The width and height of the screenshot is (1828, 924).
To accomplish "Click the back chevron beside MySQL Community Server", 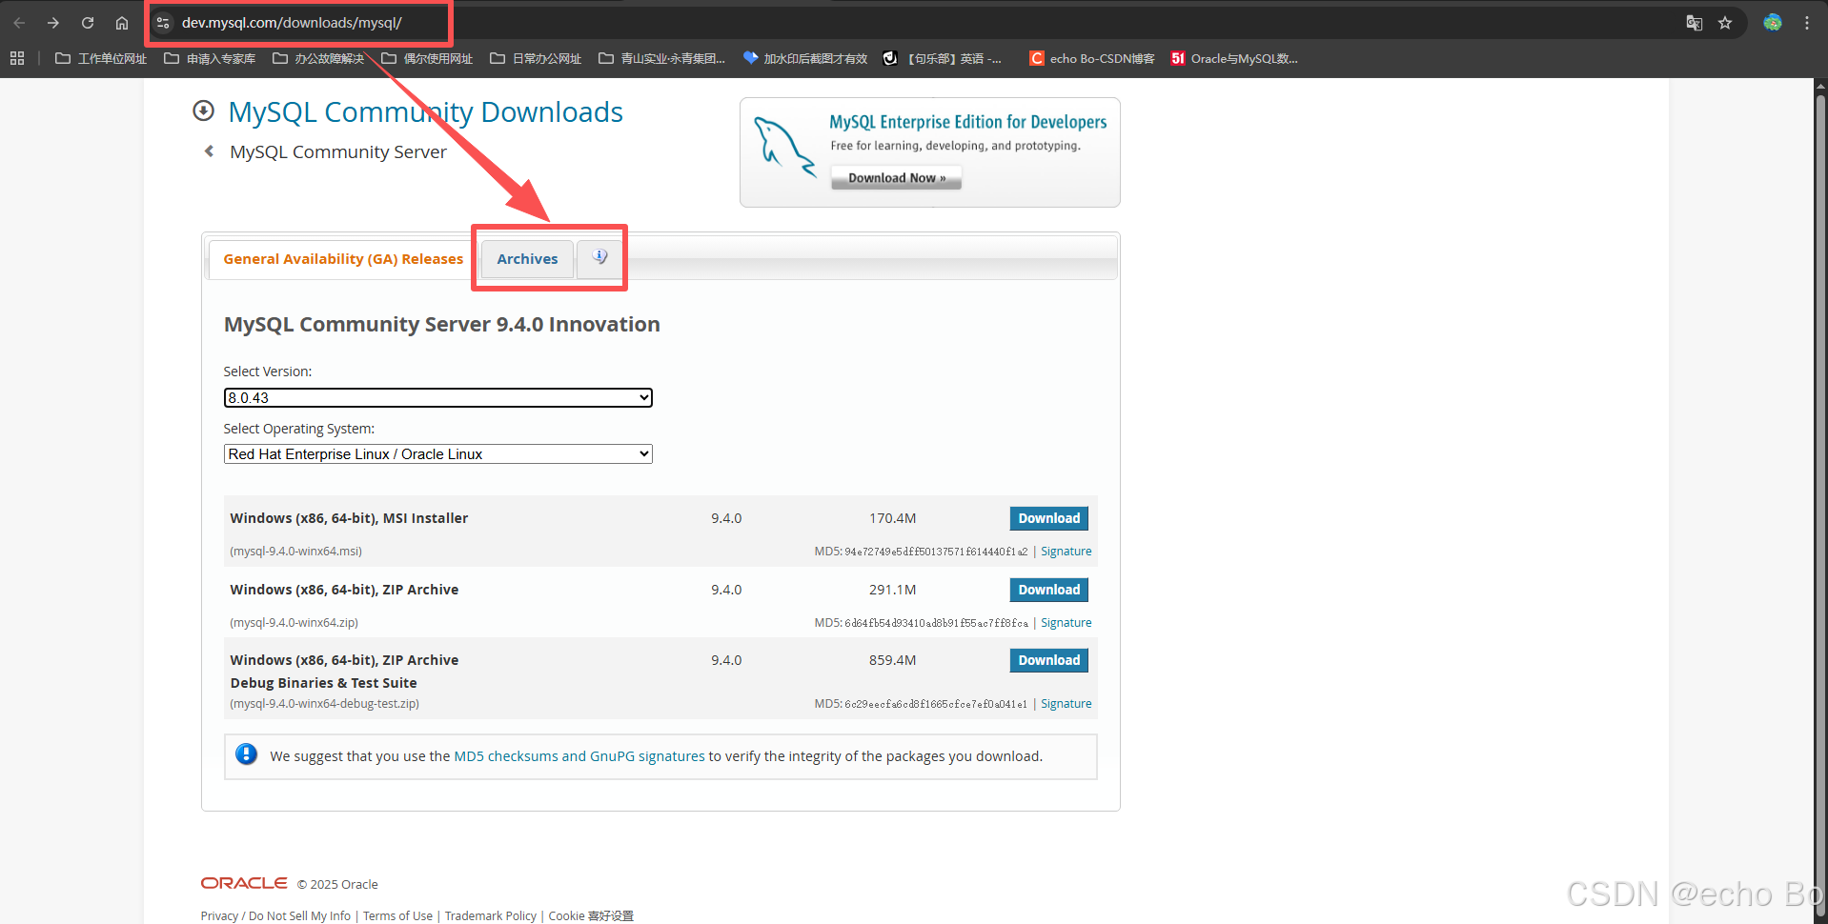I will click(x=209, y=151).
